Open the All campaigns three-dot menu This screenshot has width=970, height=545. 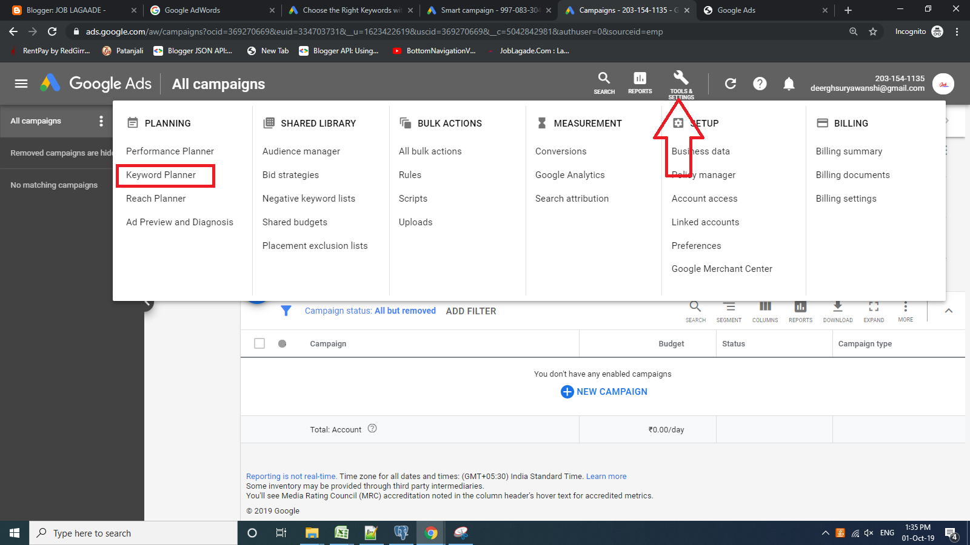[x=101, y=121]
